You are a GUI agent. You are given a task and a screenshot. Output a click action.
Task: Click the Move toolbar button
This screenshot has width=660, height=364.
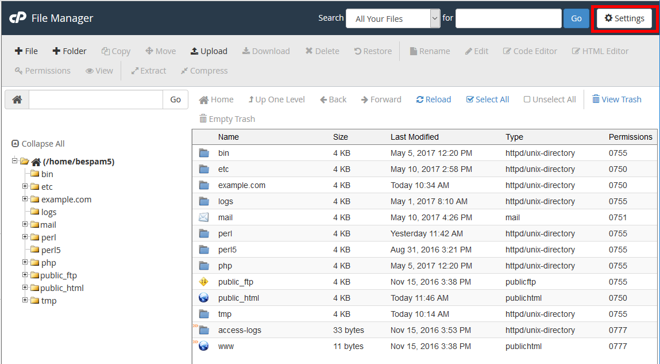click(x=160, y=51)
